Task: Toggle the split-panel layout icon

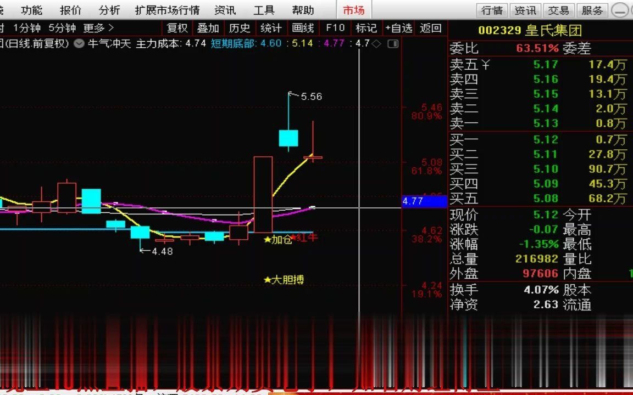Action: [393, 43]
